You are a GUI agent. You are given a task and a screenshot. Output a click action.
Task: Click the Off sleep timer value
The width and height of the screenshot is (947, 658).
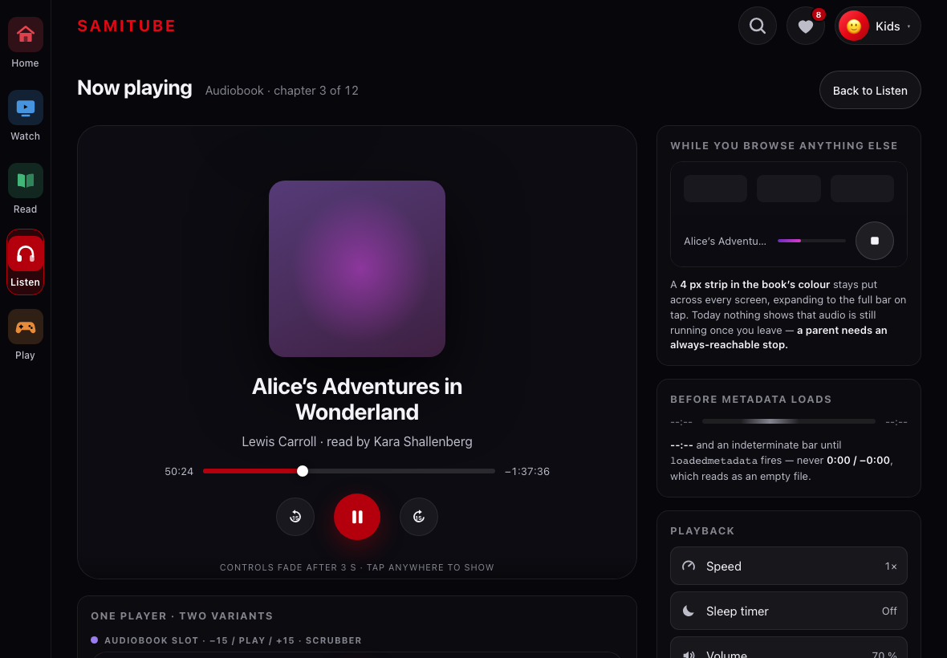(x=889, y=611)
